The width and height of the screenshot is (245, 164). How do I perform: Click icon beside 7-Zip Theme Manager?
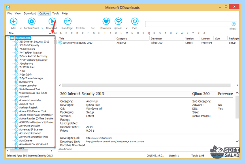pos(16,78)
